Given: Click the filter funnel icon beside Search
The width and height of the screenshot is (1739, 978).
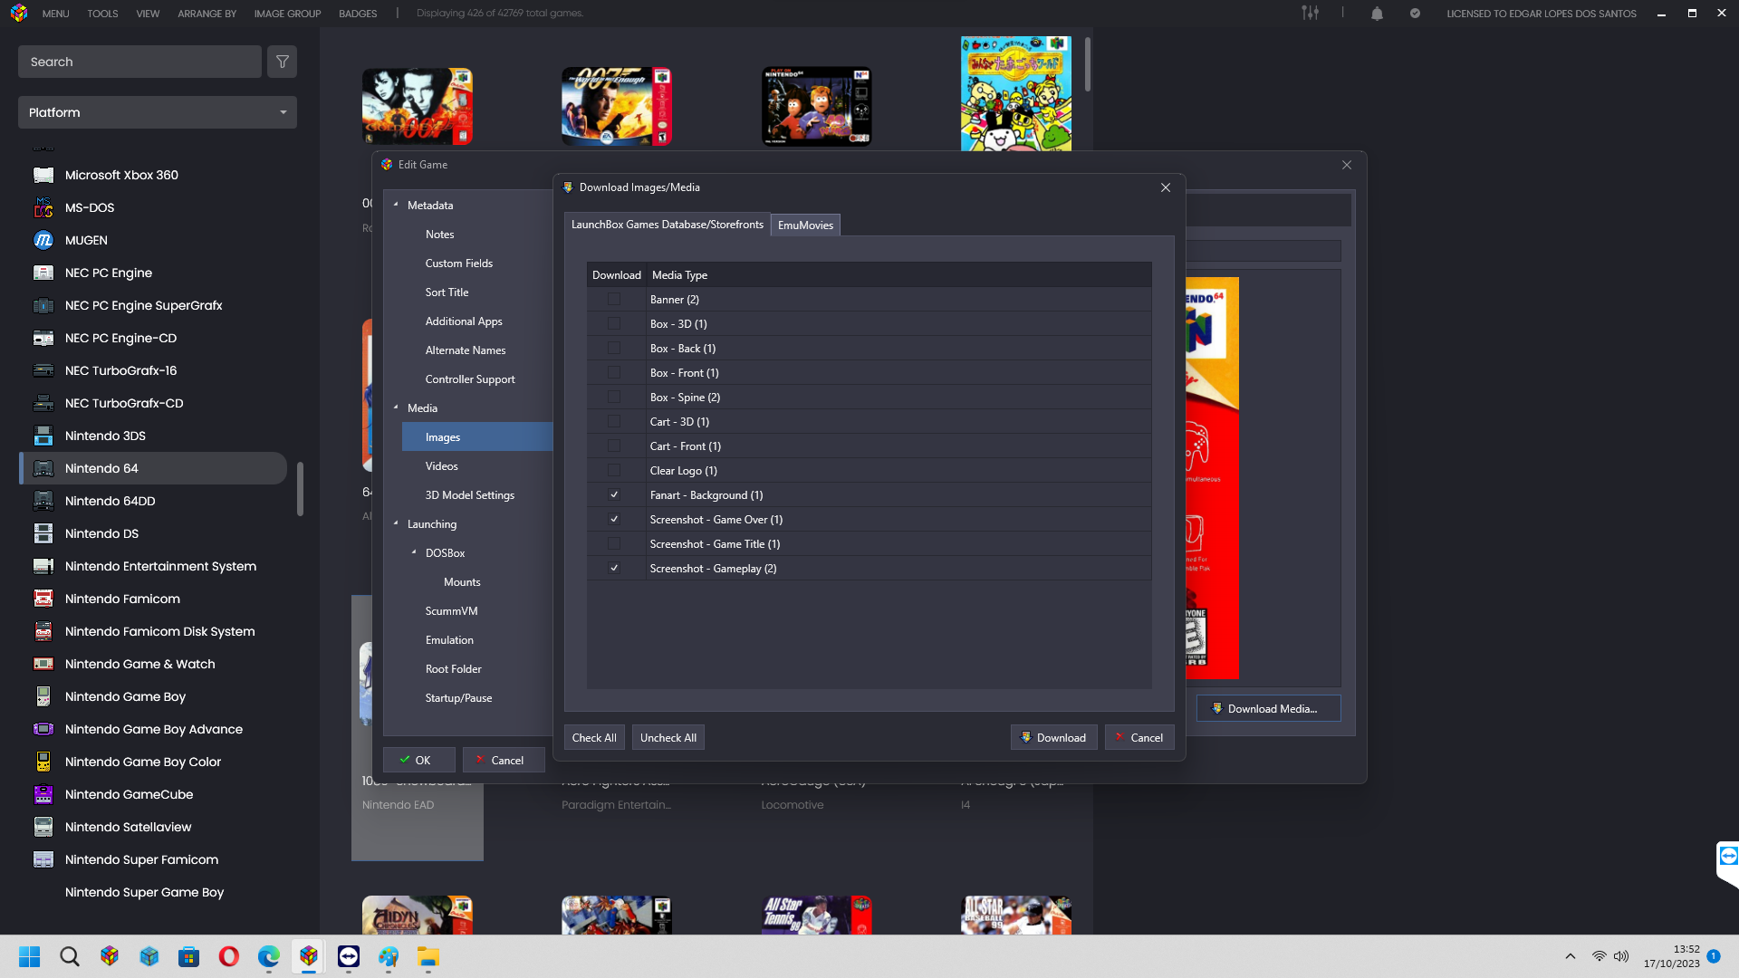Looking at the screenshot, I should [x=282, y=62].
